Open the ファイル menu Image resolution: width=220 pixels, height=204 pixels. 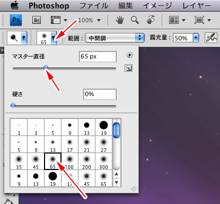coord(94,6)
